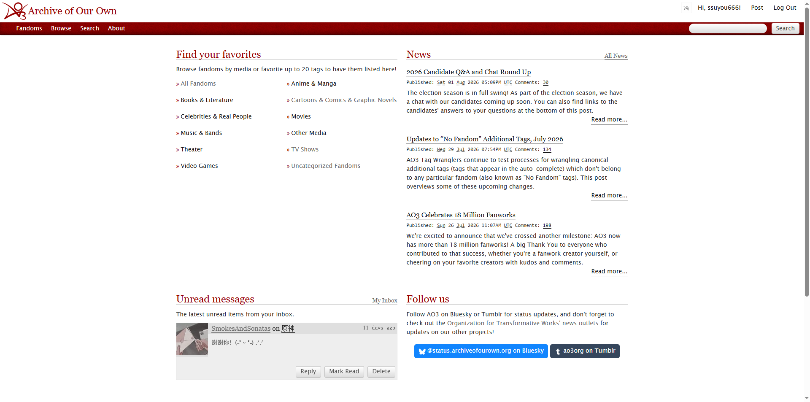Open ao3org on Tumblr
Image resolution: width=810 pixels, height=402 pixels.
tap(584, 351)
